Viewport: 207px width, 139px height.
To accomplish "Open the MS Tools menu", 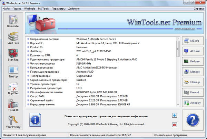I will click(43, 8).
